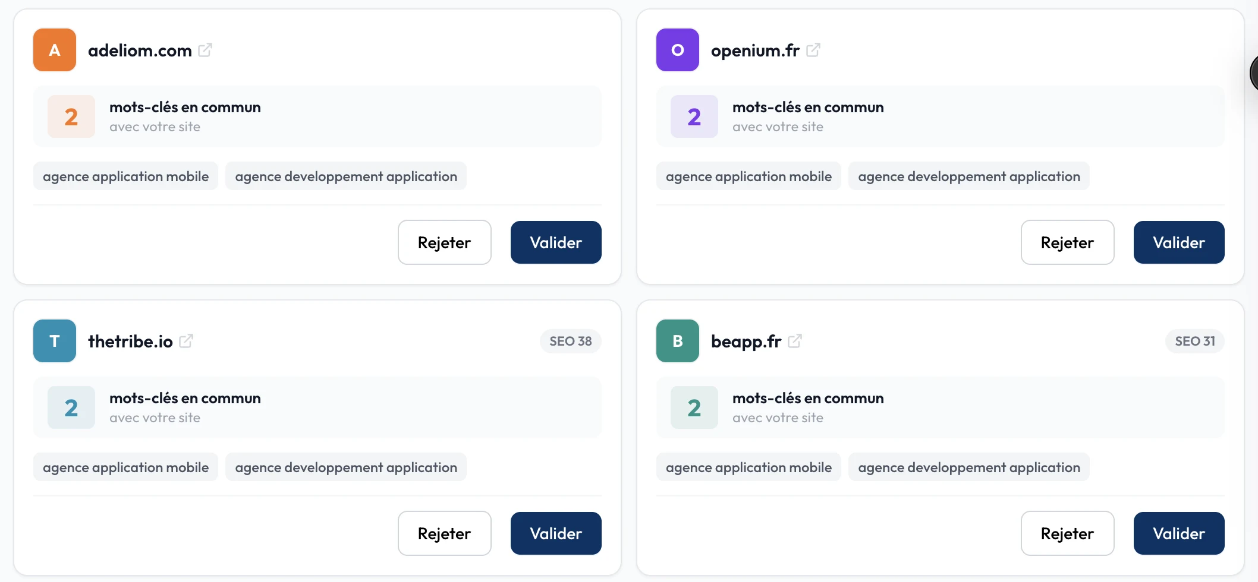
Task: Open openium.fr external link icon
Action: [x=813, y=50]
